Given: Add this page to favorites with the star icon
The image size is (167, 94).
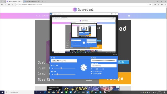Looking at the screenshot, I should pos(150,5).
